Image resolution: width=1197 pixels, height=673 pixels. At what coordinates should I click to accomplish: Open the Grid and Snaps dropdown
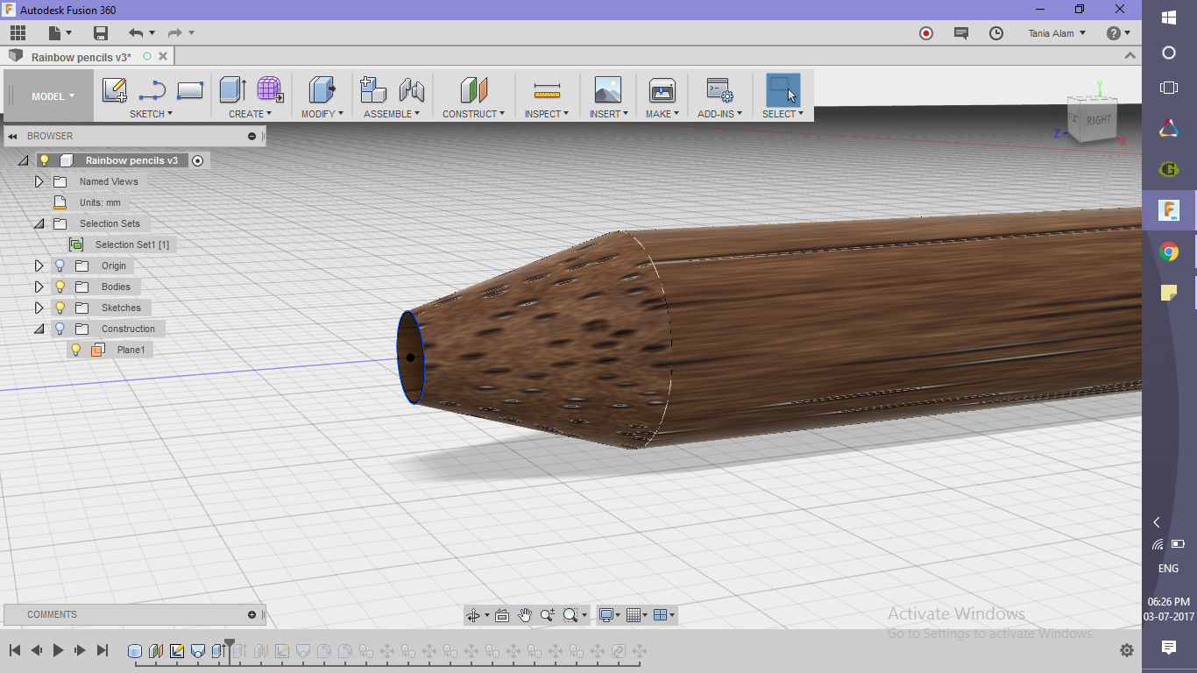point(637,615)
